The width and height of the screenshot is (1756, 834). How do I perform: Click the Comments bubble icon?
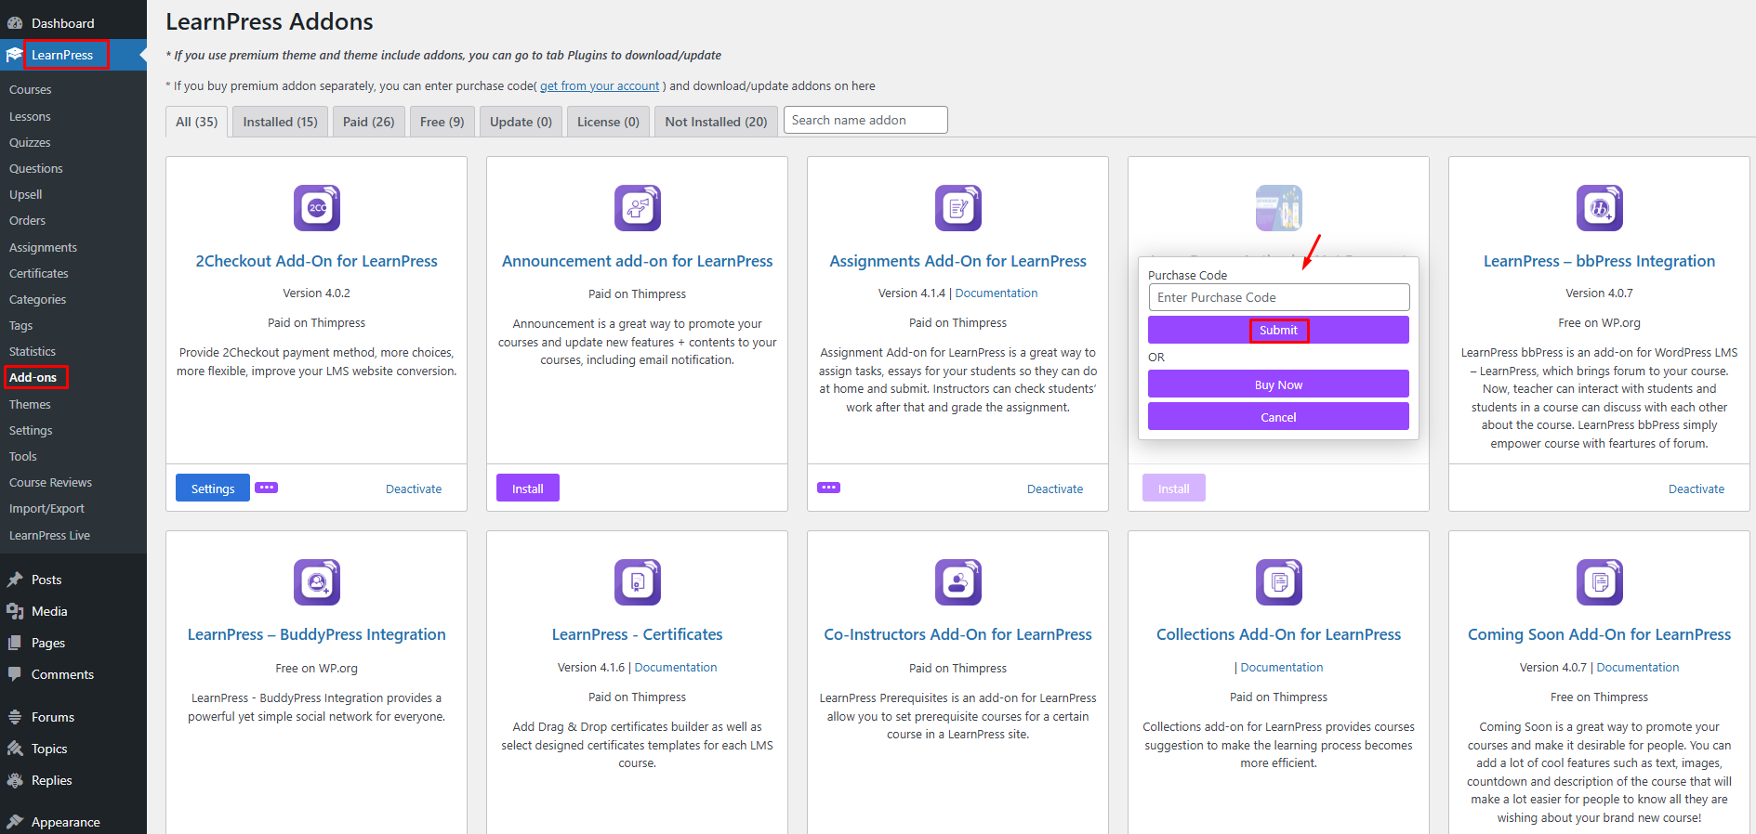coord(15,674)
